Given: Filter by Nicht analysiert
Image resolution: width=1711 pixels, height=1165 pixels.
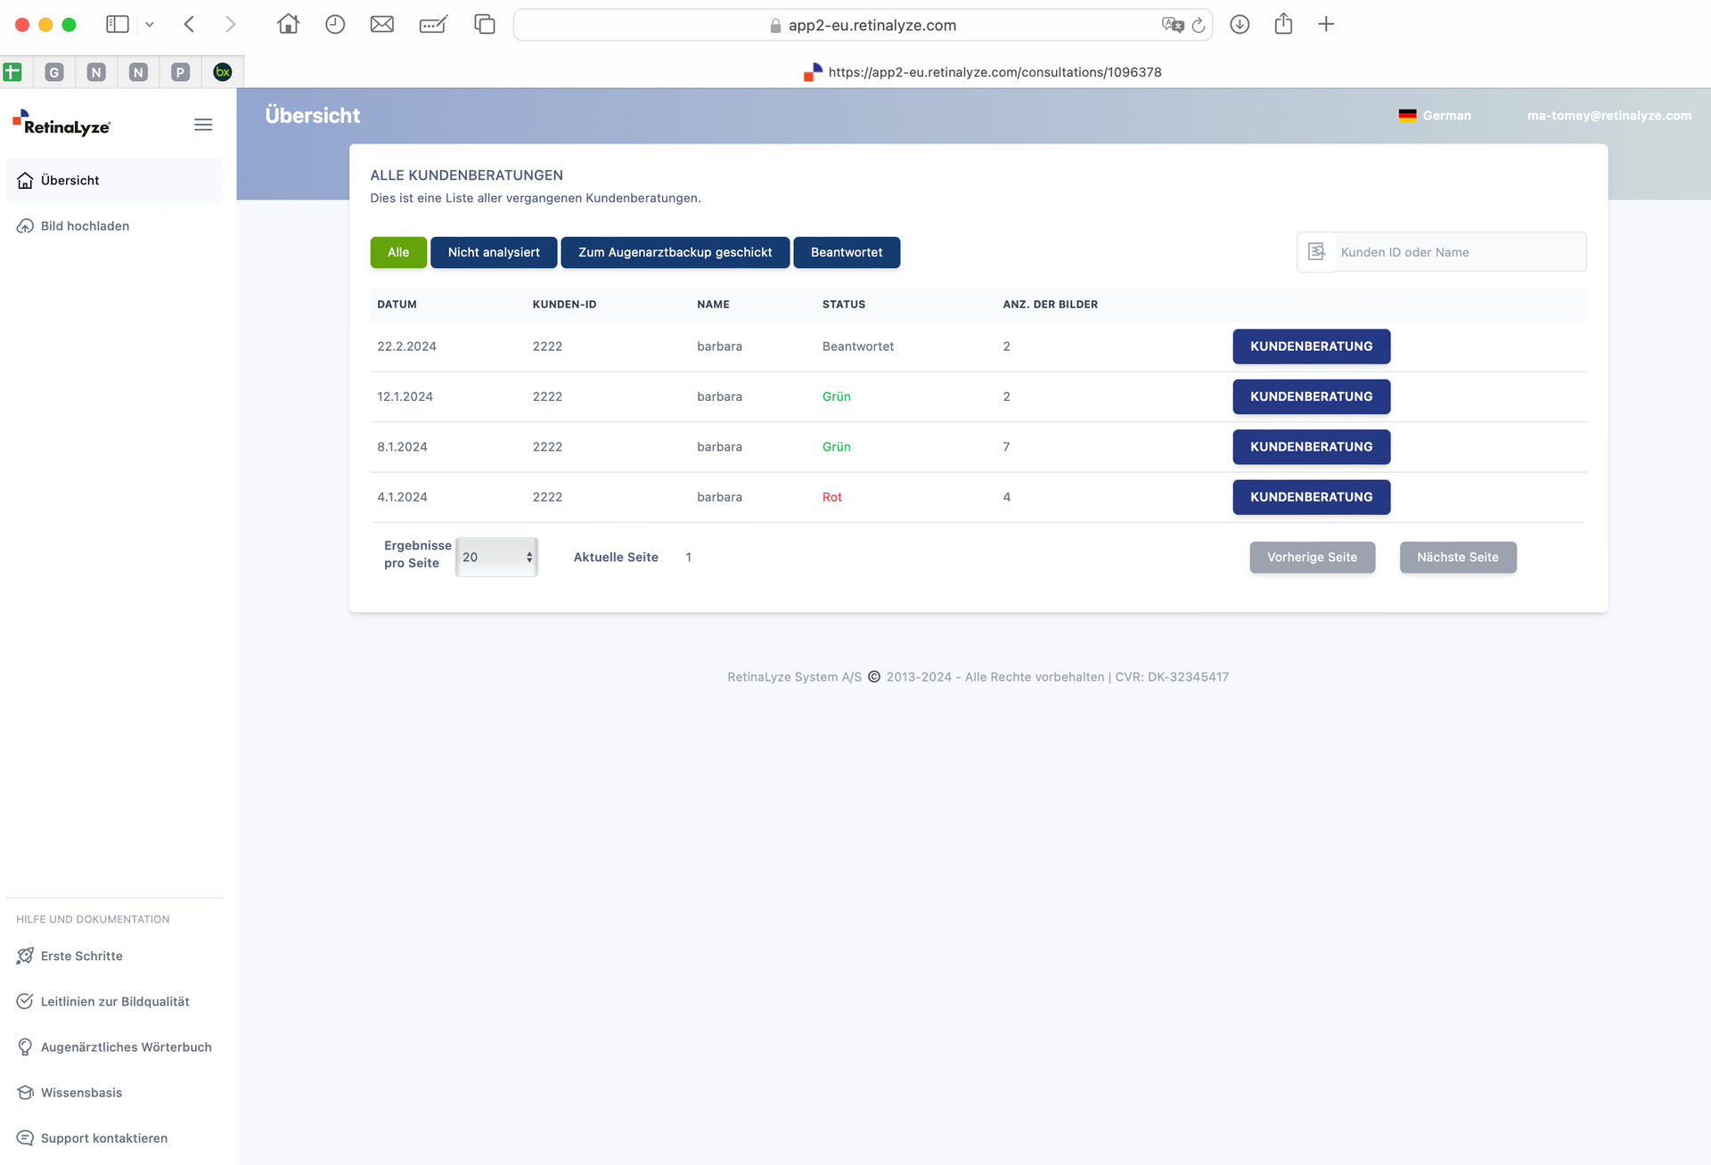Looking at the screenshot, I should click(494, 252).
